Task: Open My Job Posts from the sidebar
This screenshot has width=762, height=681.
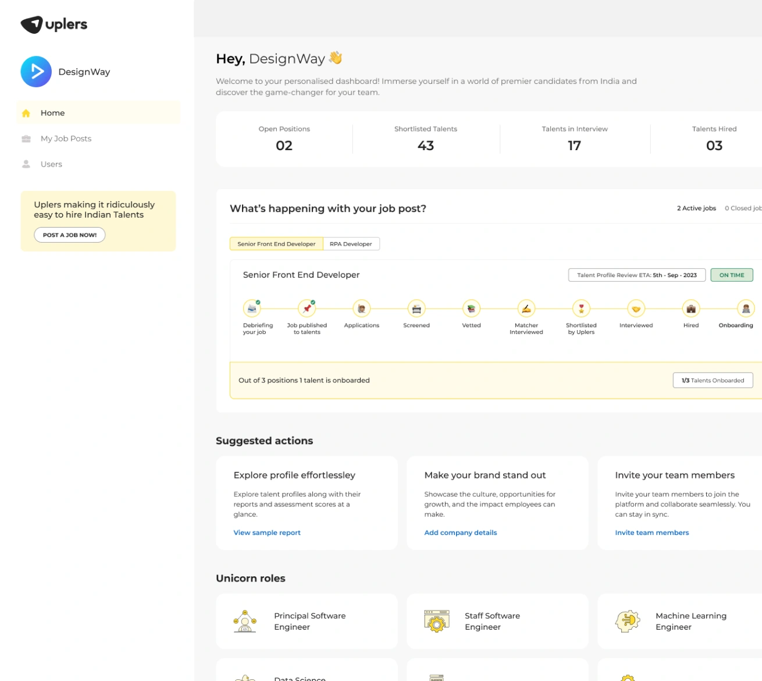Action: click(x=66, y=139)
